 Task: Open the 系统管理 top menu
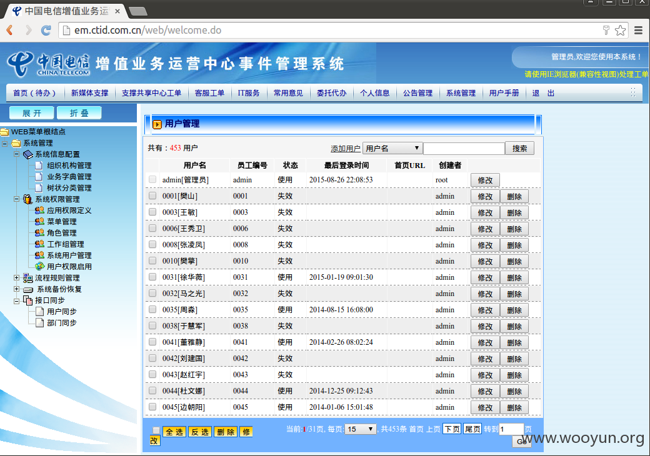click(461, 93)
